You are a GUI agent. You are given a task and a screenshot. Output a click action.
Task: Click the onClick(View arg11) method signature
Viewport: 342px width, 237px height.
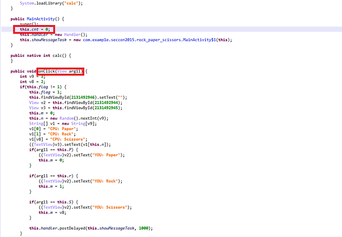pos(61,71)
